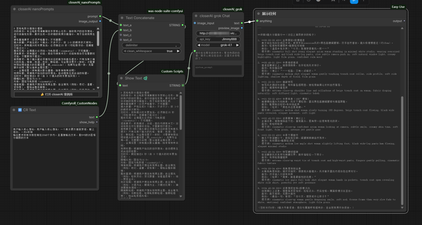Click the api_key field
This screenshot has height=225, width=422.
click(x=218, y=39)
